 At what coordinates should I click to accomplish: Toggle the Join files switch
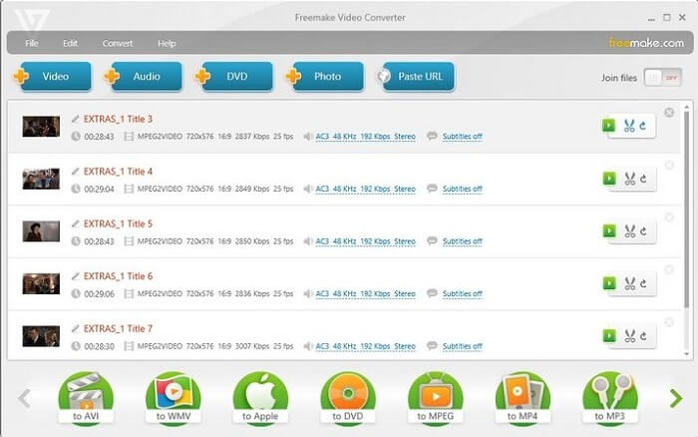[662, 78]
